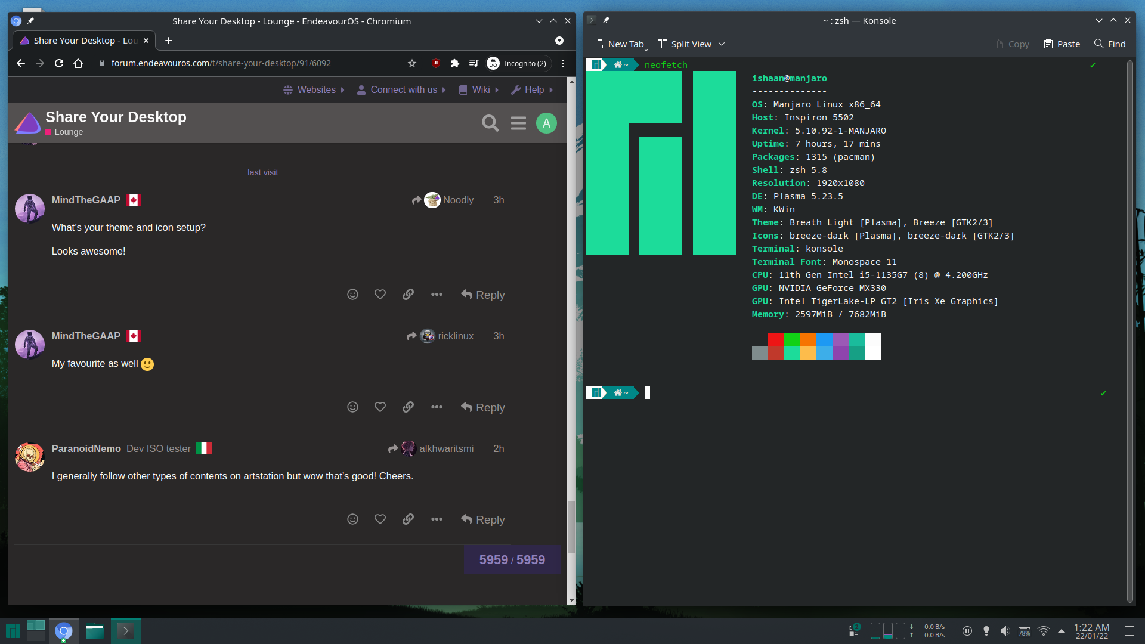The width and height of the screenshot is (1145, 644).
Task: Expand the Split View dropdown arrow
Action: (x=722, y=44)
